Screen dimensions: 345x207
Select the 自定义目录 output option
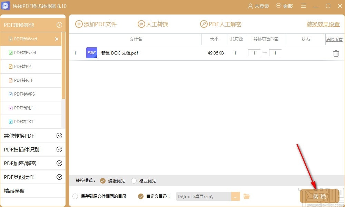pos(140,196)
